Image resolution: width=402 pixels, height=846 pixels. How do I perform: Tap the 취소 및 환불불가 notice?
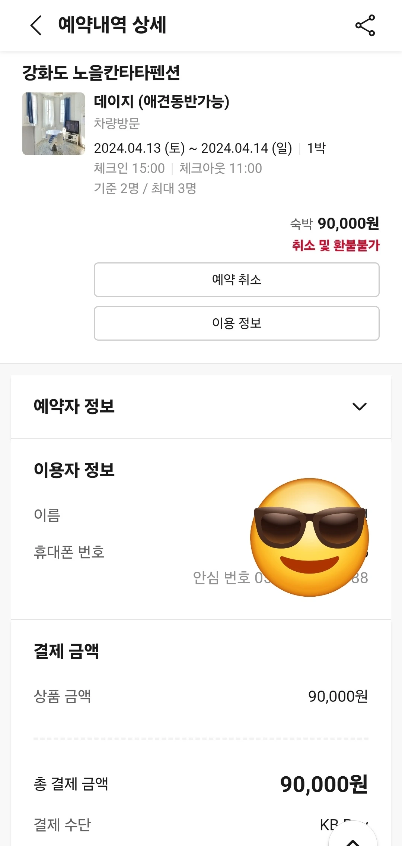tap(336, 245)
